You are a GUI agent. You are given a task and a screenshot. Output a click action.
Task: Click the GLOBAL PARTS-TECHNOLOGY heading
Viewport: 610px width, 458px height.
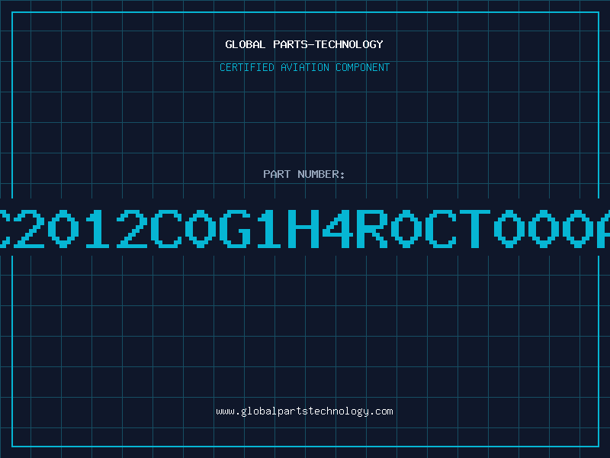(304, 44)
